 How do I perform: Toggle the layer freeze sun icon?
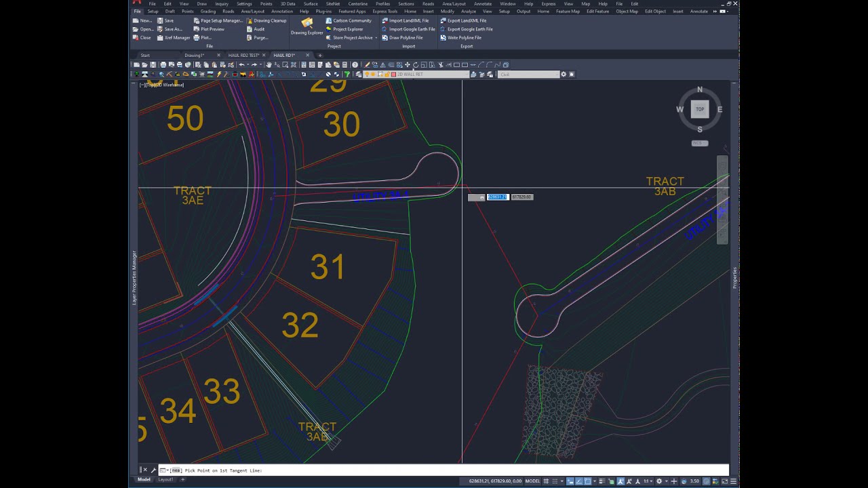pos(373,75)
